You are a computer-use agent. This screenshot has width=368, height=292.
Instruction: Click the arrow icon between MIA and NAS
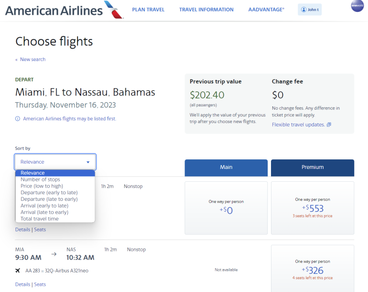pos(54,254)
